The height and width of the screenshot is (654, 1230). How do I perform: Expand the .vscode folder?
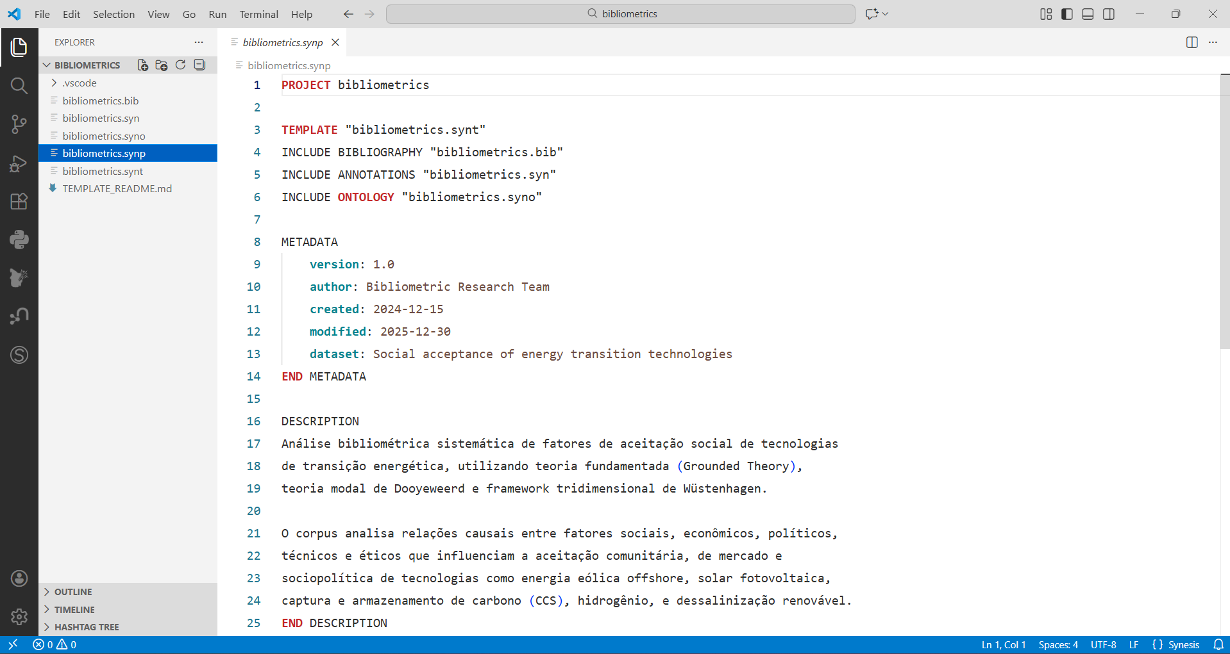point(80,83)
